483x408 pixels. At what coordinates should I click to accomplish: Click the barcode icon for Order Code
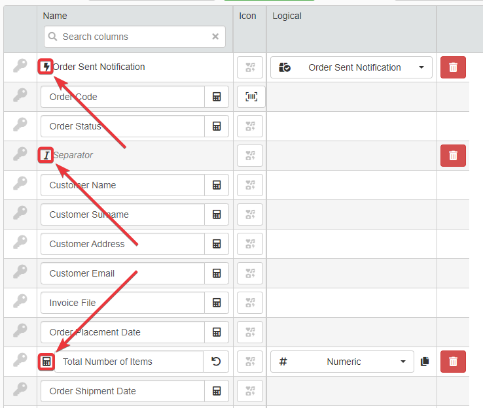coord(251,97)
